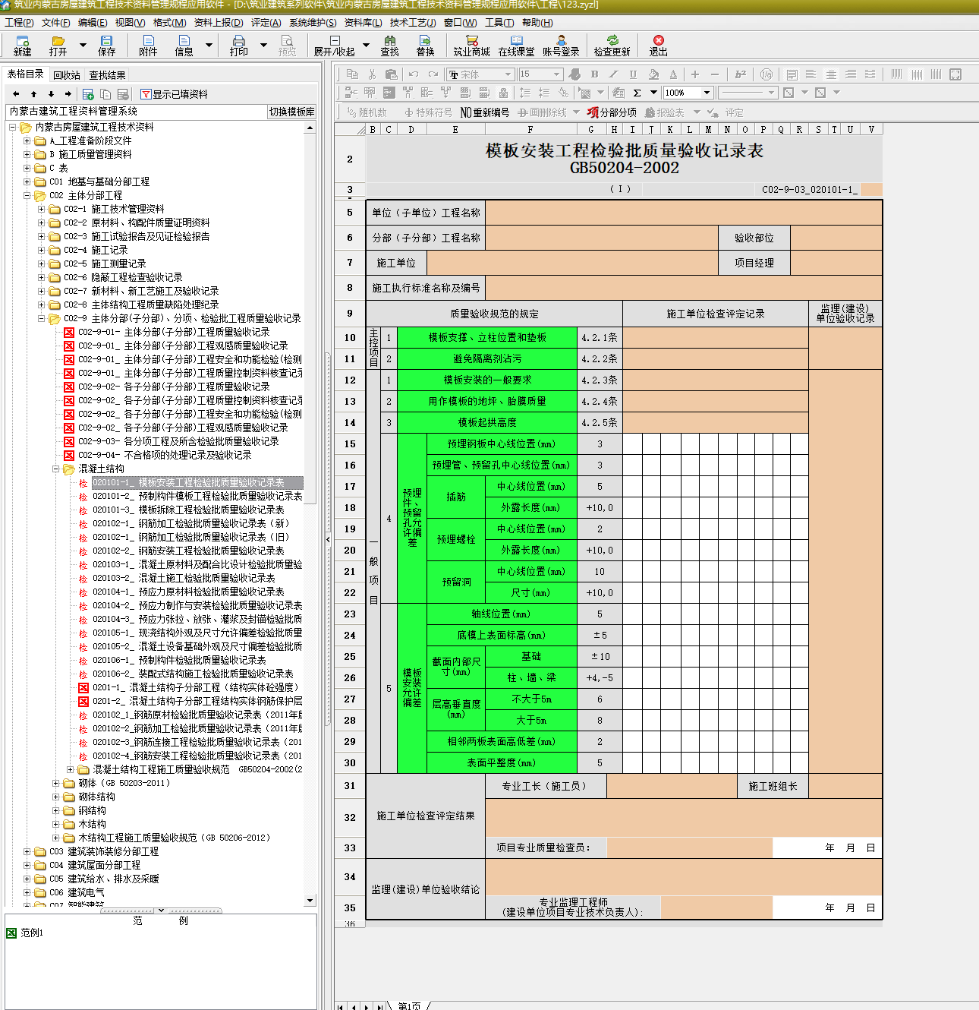The image size is (979, 1010).
Task: Click the up arrow in the tree toolbar
Action: tap(33, 94)
